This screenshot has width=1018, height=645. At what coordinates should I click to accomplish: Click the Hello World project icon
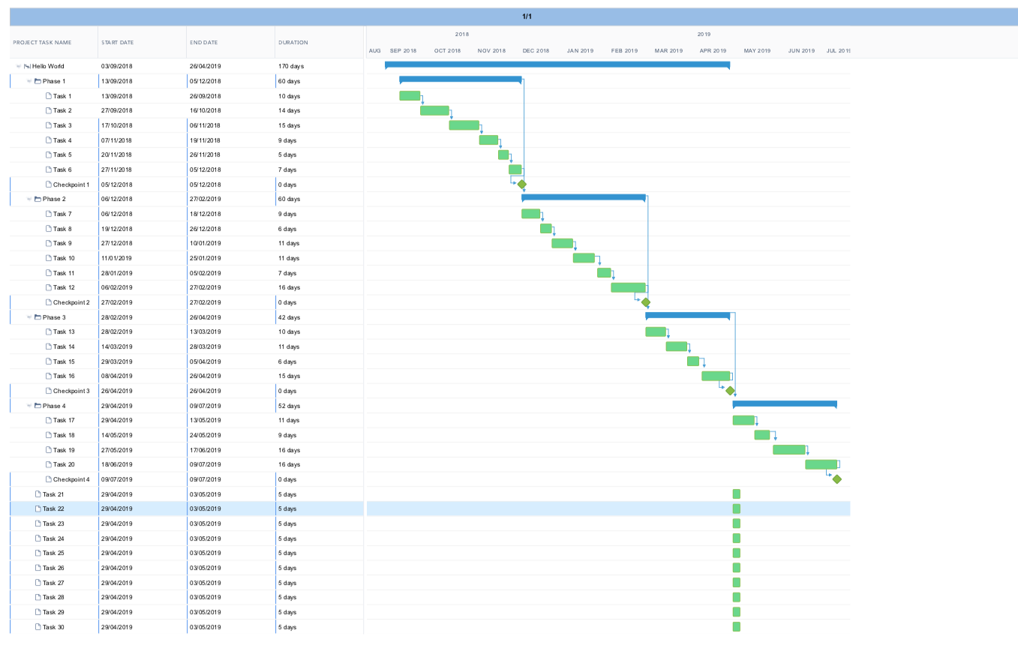point(27,67)
